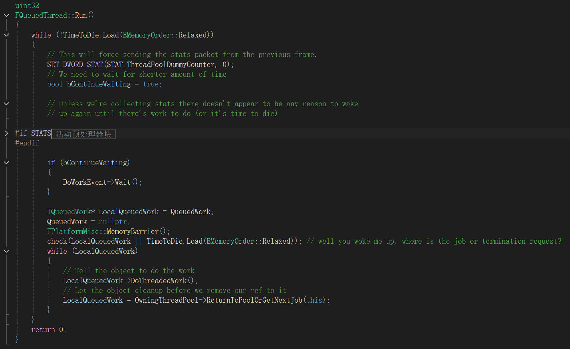Expand the collapsed #if STATS block
This screenshot has width=570, height=349.
coord(6,133)
